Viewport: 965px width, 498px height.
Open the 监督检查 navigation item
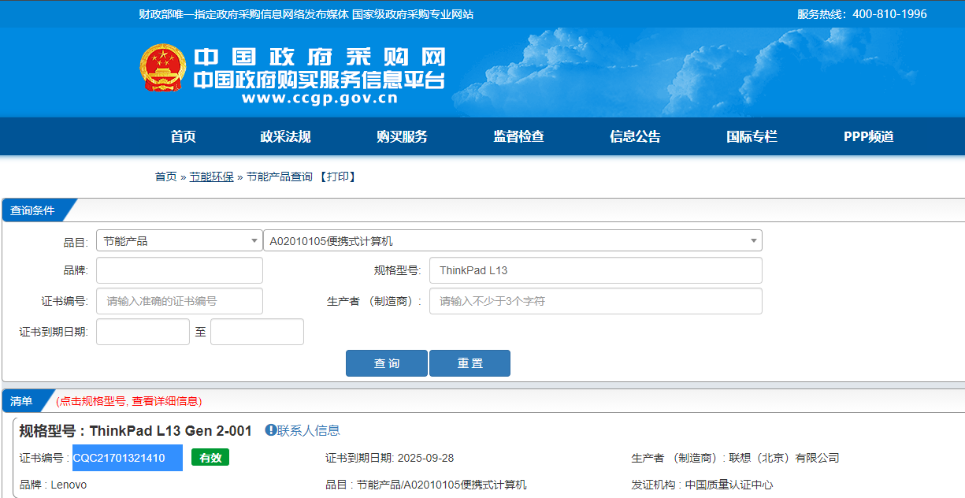click(518, 136)
